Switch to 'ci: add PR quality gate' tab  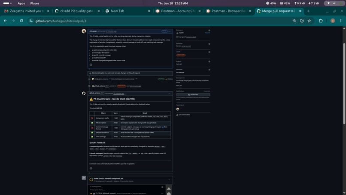(76, 11)
